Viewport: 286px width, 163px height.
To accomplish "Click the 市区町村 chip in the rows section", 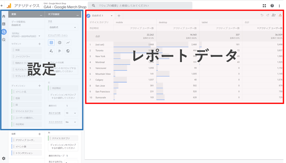I will pos(63,88).
